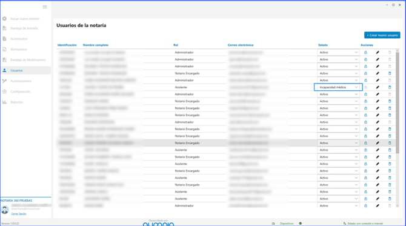This screenshot has width=406, height=226.
Task: Click the green Dispositivos status indicator dot
Action: pos(301,224)
